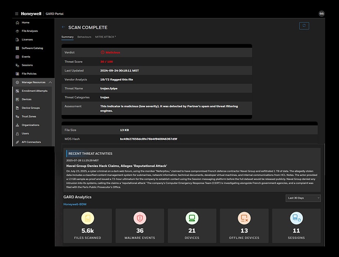This screenshot has width=339, height=257.
Task: Open the Naval Group Denies Hack headline
Action: pos(117,166)
